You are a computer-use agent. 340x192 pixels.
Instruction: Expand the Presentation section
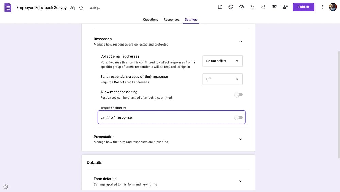click(x=240, y=139)
